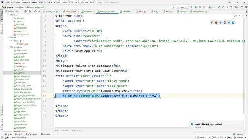This screenshot has width=248, height=139.
Task: Click the body breadcrumb
Action: tap(65, 131)
